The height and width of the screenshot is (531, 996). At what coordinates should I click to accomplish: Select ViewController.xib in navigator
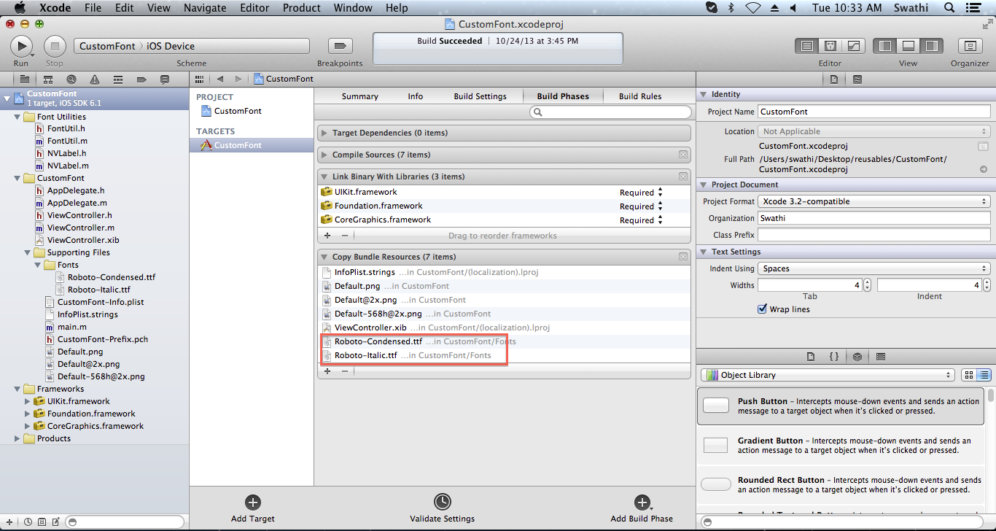pyautogui.click(x=83, y=240)
